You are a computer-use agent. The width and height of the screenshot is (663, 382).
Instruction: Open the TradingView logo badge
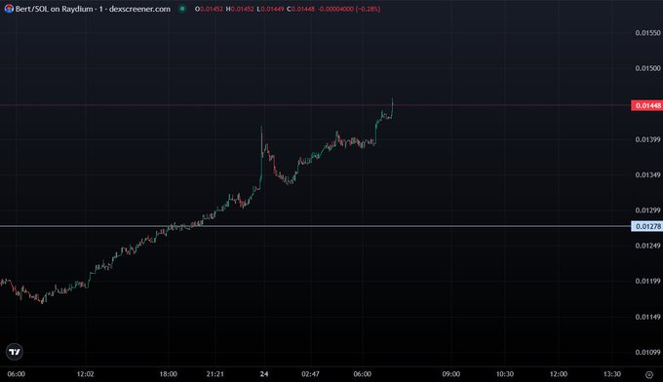[x=15, y=352]
